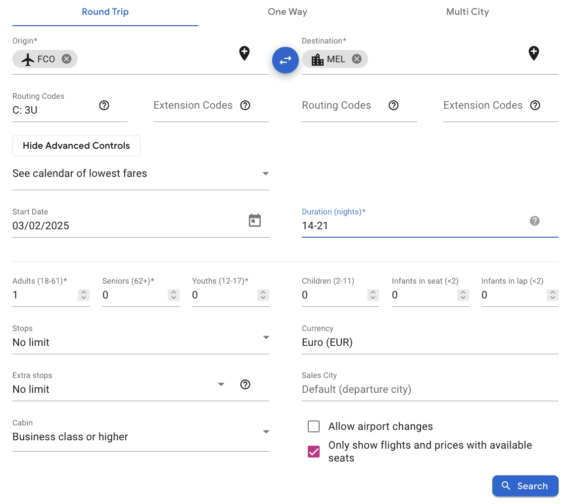Open the Start Date calendar picker
Screen dimensions: 571x504
point(254,220)
